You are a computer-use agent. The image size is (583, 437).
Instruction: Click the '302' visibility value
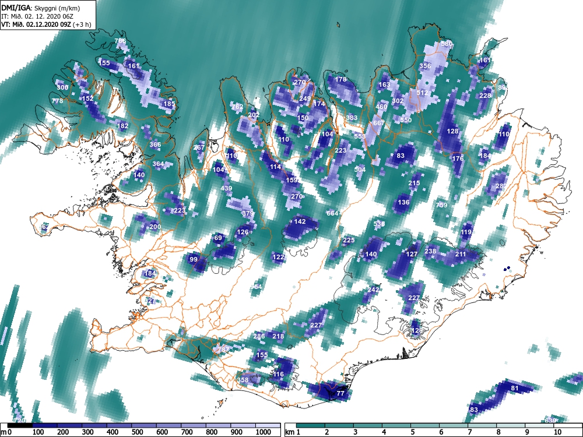tap(398, 101)
